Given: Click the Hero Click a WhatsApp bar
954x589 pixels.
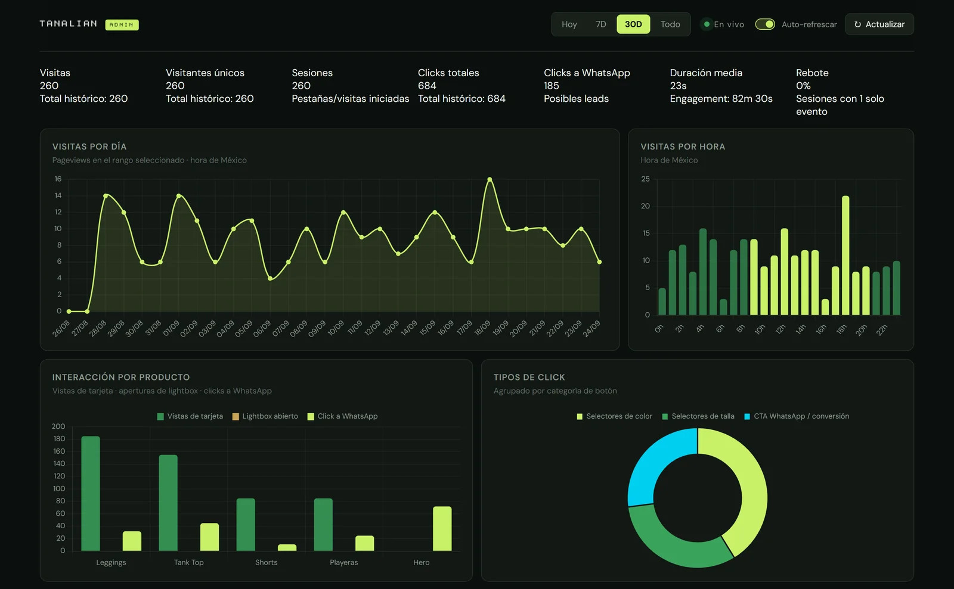Looking at the screenshot, I should 442,528.
